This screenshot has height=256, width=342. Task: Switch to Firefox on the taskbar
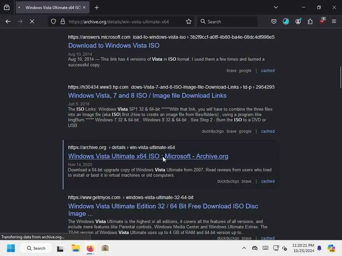point(90,248)
